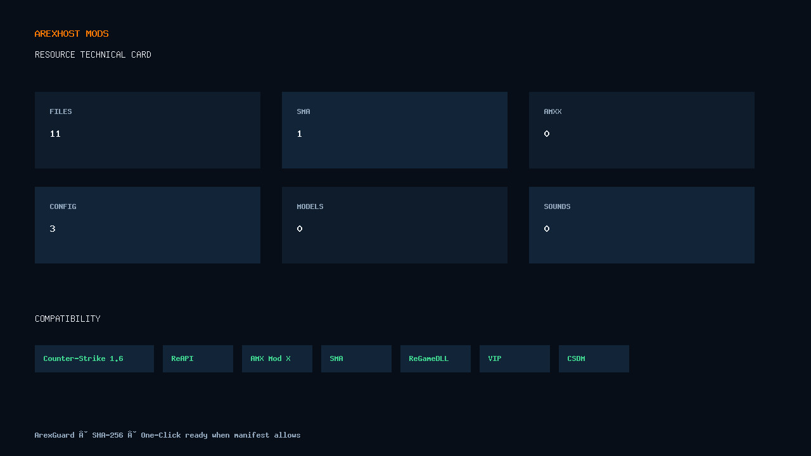Select the SOUNDS stat card label

click(x=557, y=206)
